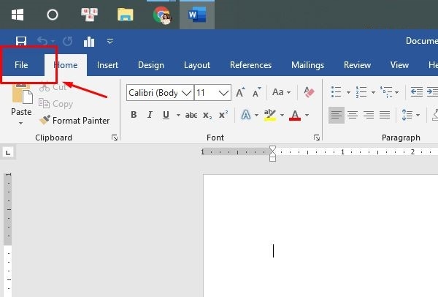
Task: Open the Layout tab
Action: [197, 65]
